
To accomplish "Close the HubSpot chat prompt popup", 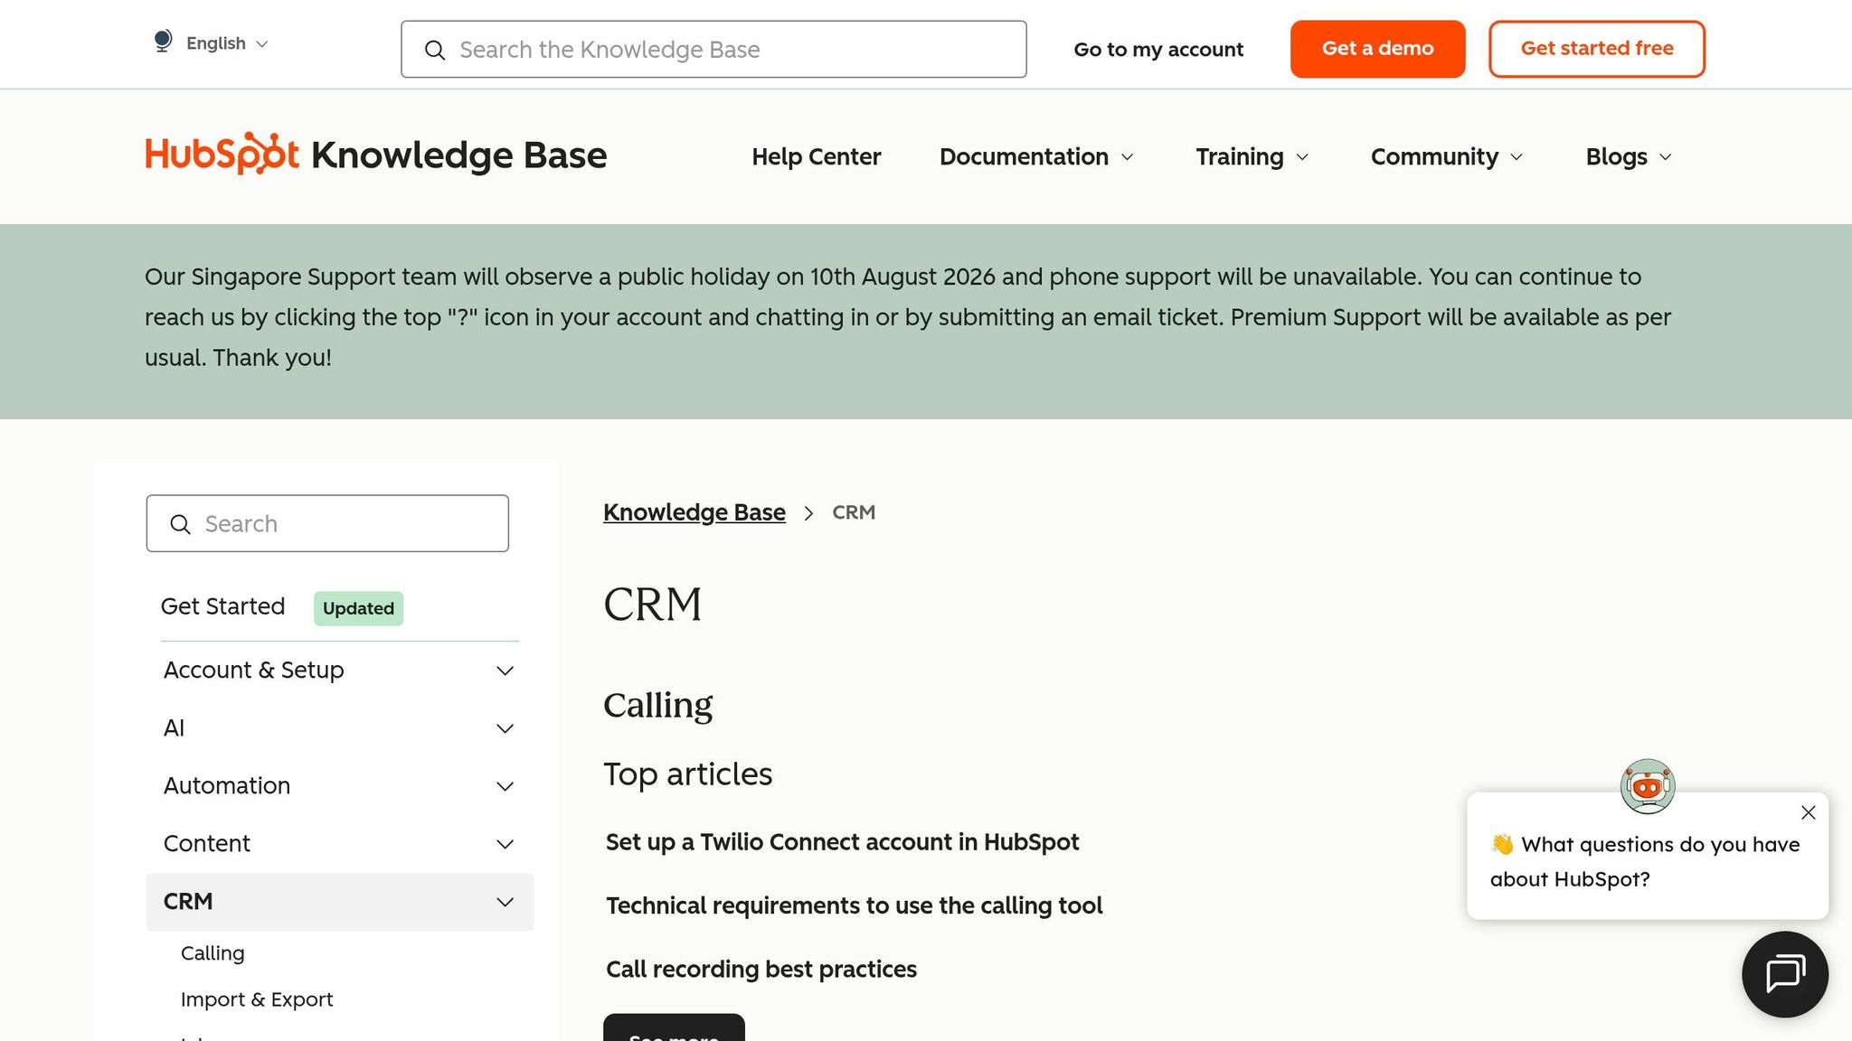I will point(1809,812).
